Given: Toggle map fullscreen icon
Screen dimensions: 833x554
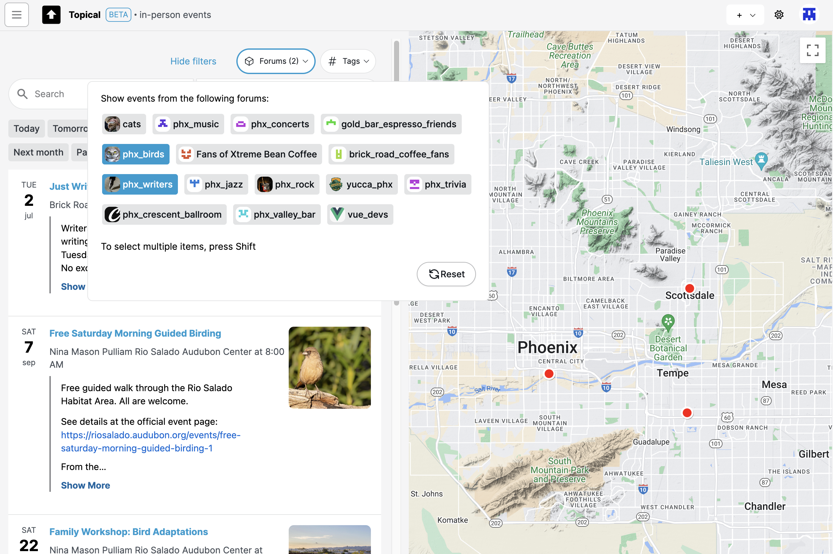Looking at the screenshot, I should 812,50.
